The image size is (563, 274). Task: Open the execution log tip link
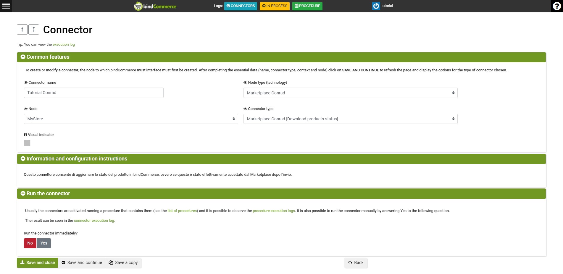point(64,45)
